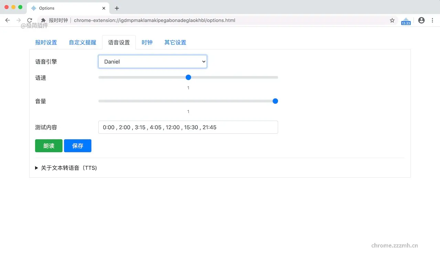This screenshot has width=440, height=275.
Task: Click the back navigation arrow
Action: click(x=8, y=20)
